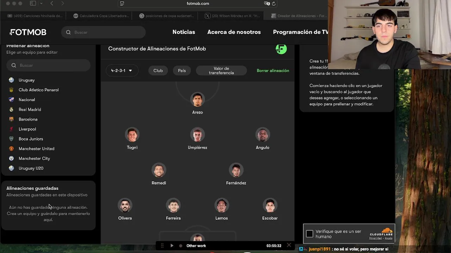Select Olivera player photo
The image size is (451, 253).
125,206
